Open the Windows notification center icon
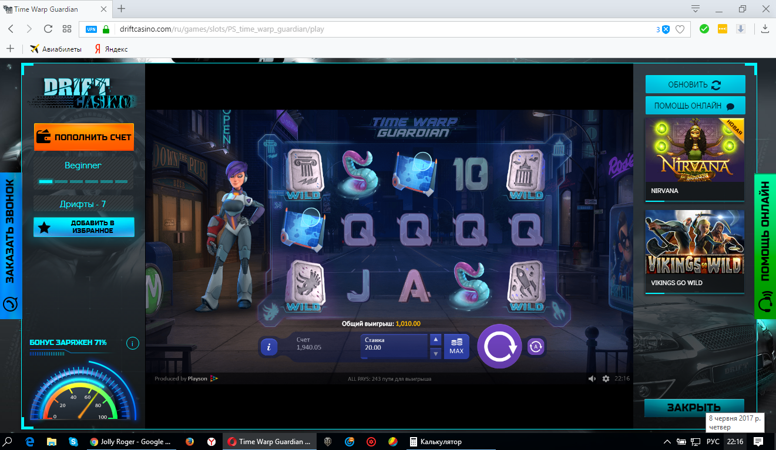 (758, 441)
